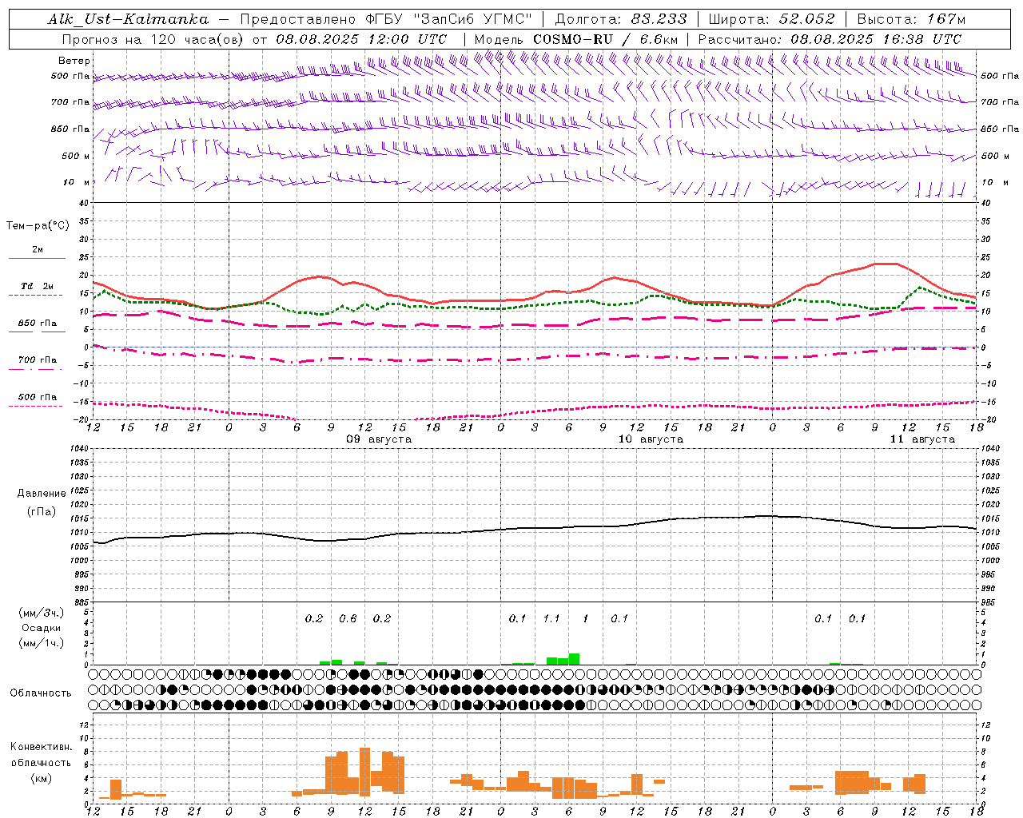Click the 'Модель COSMO-RU / 6.6км' text
1023x818 pixels.
pos(575,39)
